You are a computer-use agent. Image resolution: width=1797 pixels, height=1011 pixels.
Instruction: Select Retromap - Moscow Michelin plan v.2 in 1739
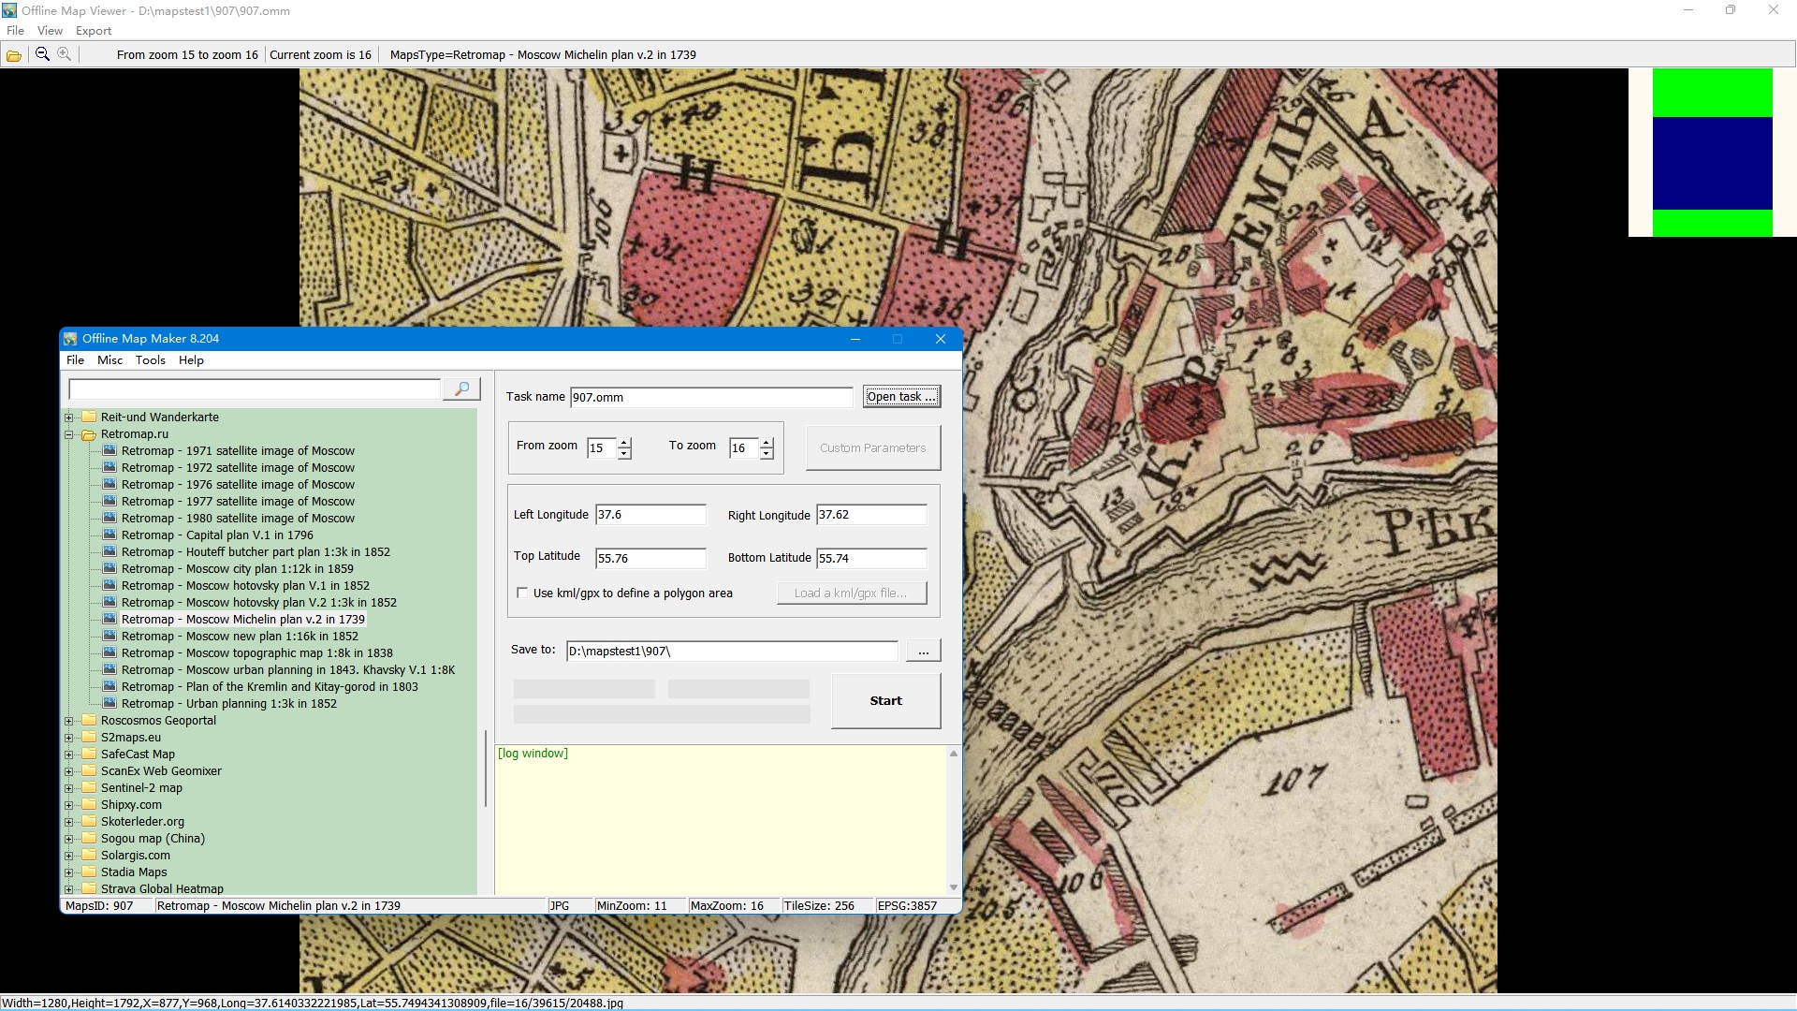(242, 619)
